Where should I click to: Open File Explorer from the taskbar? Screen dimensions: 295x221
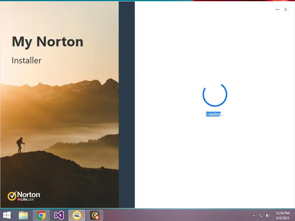[23, 215]
